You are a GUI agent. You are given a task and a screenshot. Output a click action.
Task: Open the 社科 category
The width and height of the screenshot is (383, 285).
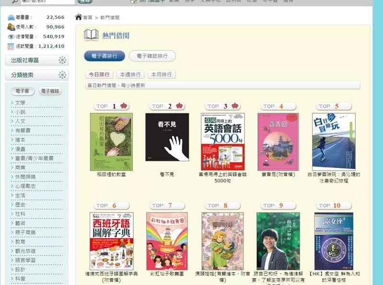point(20,214)
